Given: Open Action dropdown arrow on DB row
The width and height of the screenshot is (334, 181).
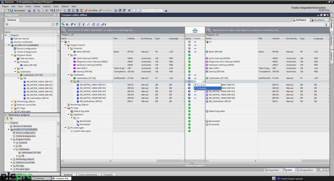Looking at the screenshot, I should point(203,82).
